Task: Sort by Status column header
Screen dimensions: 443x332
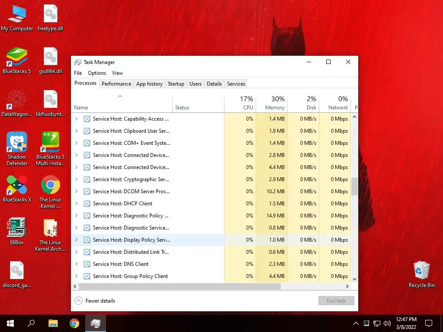Action: tap(198, 103)
